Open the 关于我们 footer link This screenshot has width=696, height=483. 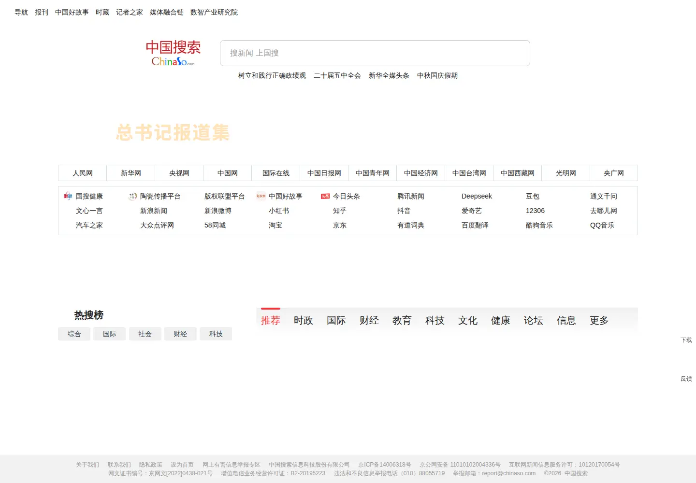tap(87, 465)
